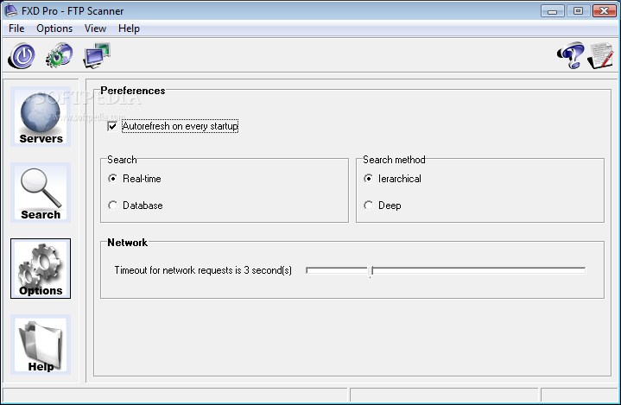Click the notepad with pen toolbar icon
The image size is (621, 405).
click(x=600, y=55)
